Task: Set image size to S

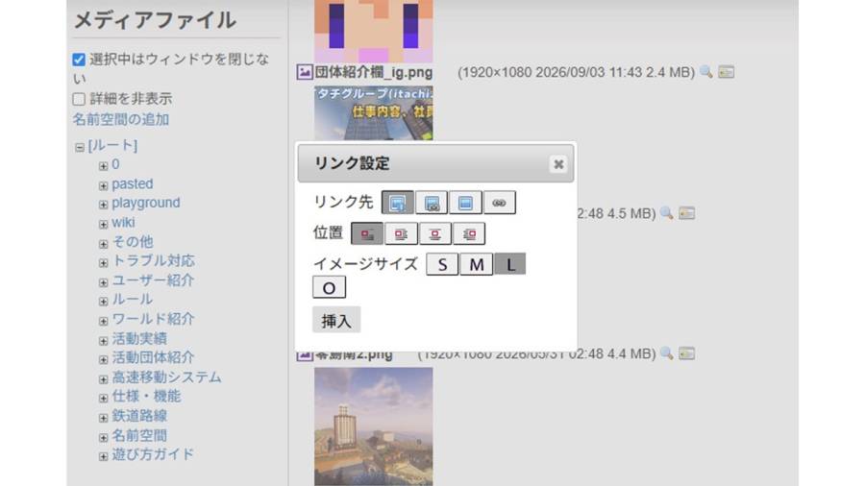Action: pyautogui.click(x=442, y=264)
